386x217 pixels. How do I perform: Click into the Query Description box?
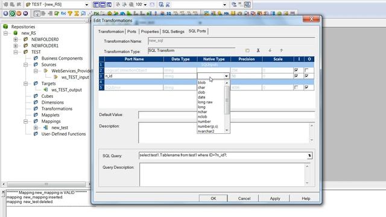click(x=222, y=174)
